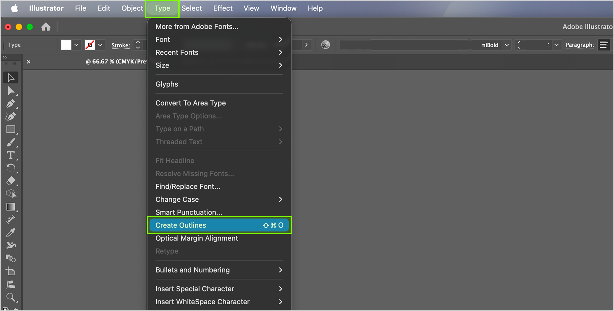Open the fill color dropdown arrow

(x=76, y=45)
